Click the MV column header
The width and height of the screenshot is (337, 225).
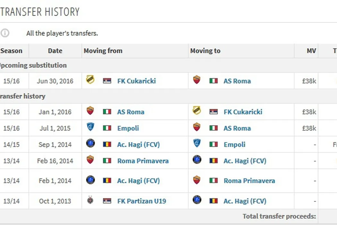pyautogui.click(x=311, y=51)
